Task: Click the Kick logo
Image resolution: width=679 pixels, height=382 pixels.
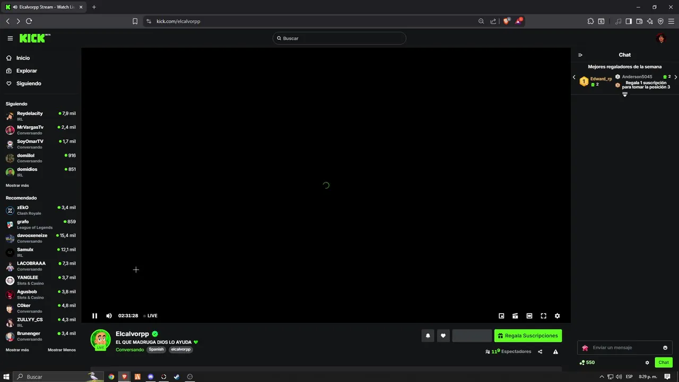Action: (35, 38)
